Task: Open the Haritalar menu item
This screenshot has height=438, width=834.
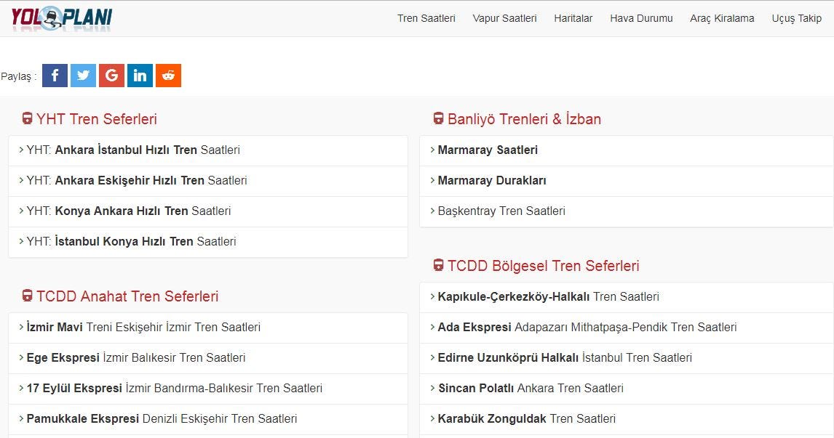Action: 573,18
